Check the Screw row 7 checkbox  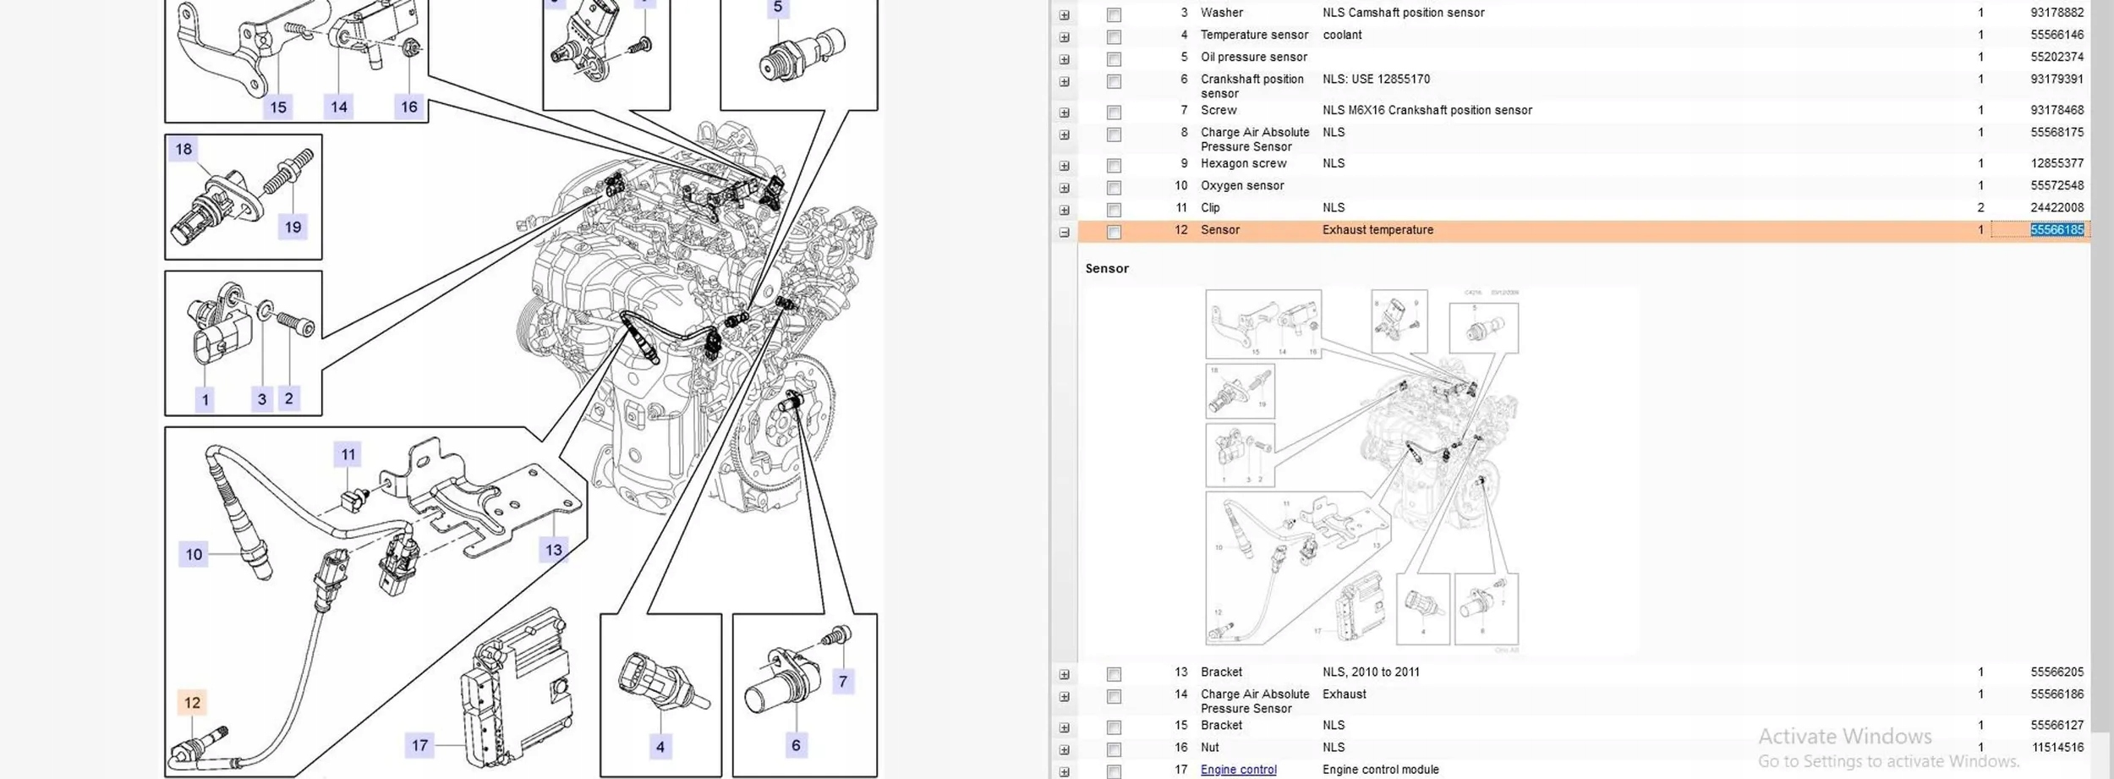1114,112
